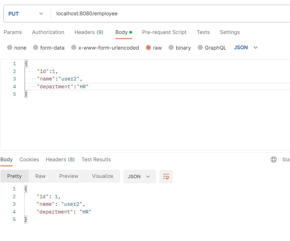The image size is (290, 241).
Task: Click the closing brace in response body
Action: coord(26,219)
